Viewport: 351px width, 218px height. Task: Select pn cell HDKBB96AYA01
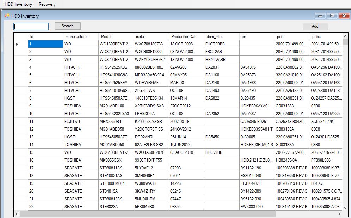tap(257, 106)
